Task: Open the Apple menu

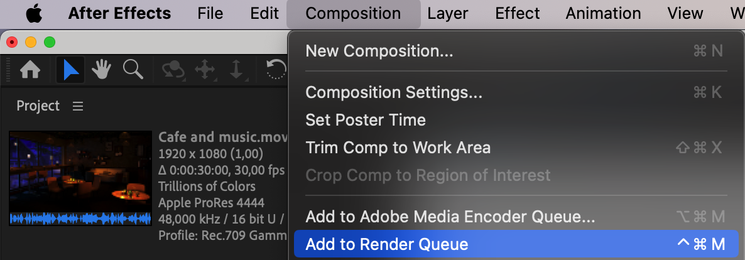Action: (34, 14)
